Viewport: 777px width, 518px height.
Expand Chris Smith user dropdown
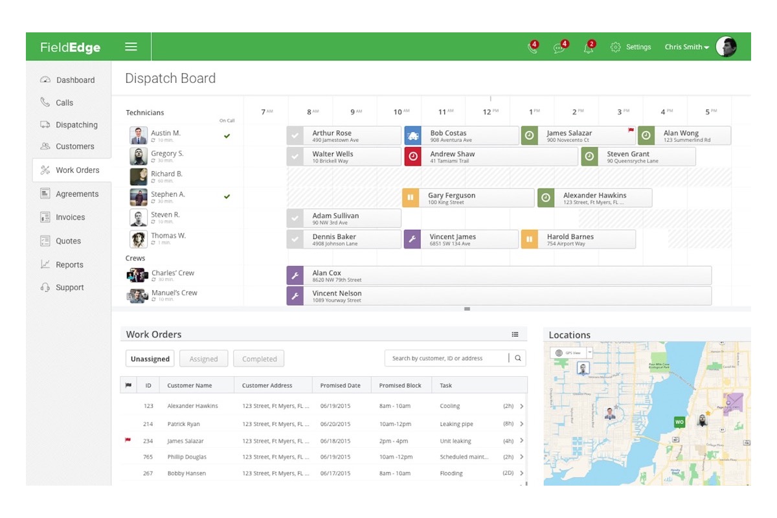coord(687,47)
